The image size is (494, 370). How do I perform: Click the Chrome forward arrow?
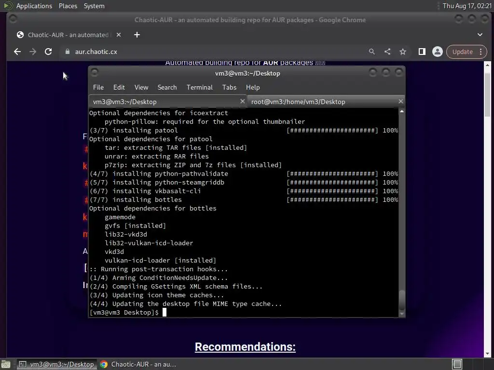click(x=33, y=52)
